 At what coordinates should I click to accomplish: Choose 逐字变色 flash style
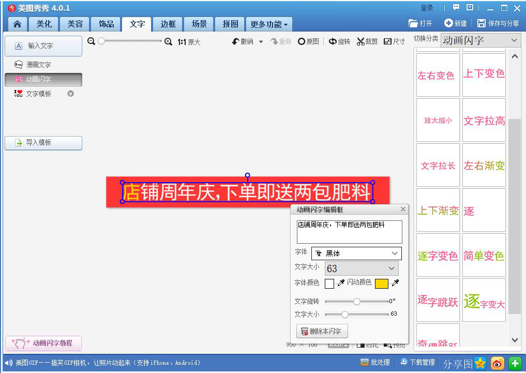[438, 255]
